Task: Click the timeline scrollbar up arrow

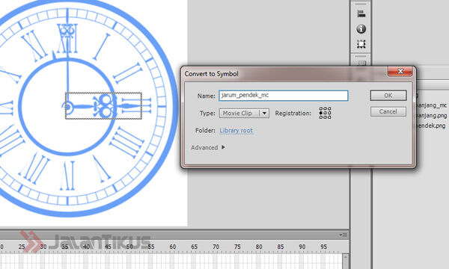Action: [x=346, y=257]
